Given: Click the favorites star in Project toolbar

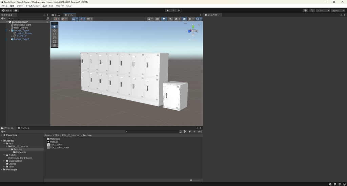Looking at the screenshot, I should [x=194, y=132].
